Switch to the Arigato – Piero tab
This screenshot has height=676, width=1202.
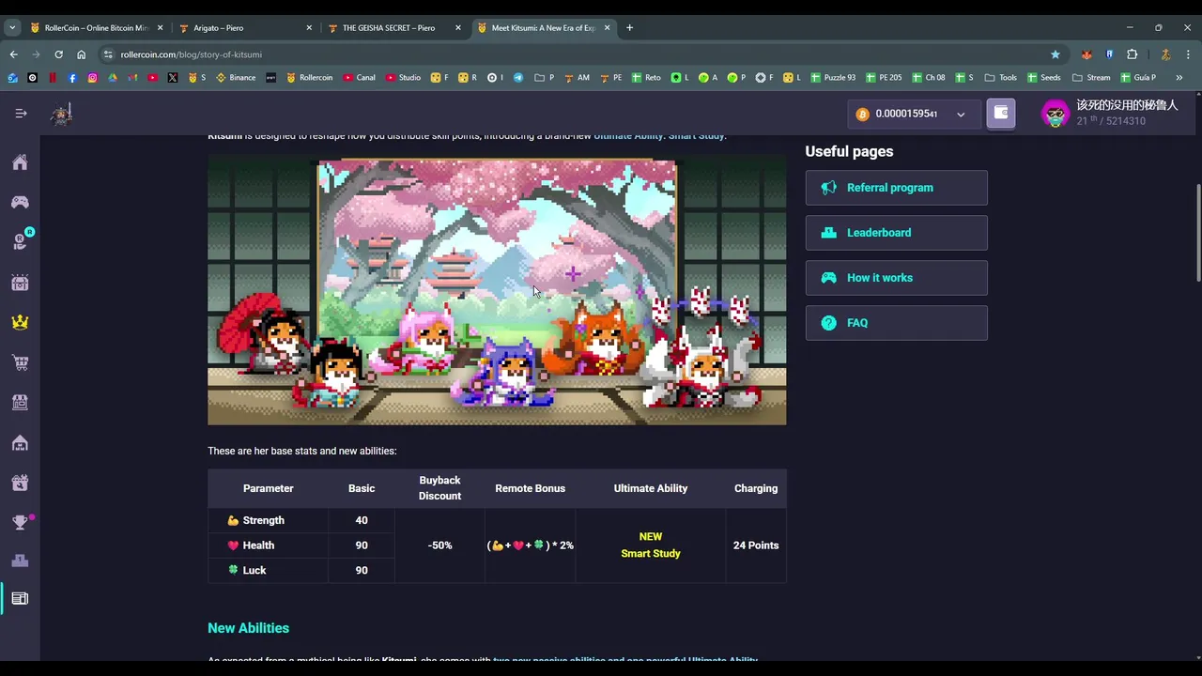click(x=246, y=28)
